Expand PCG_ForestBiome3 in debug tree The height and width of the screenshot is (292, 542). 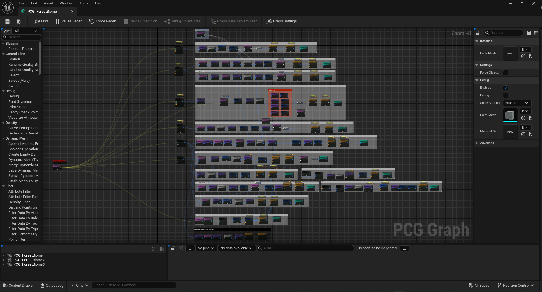click(x=3, y=264)
